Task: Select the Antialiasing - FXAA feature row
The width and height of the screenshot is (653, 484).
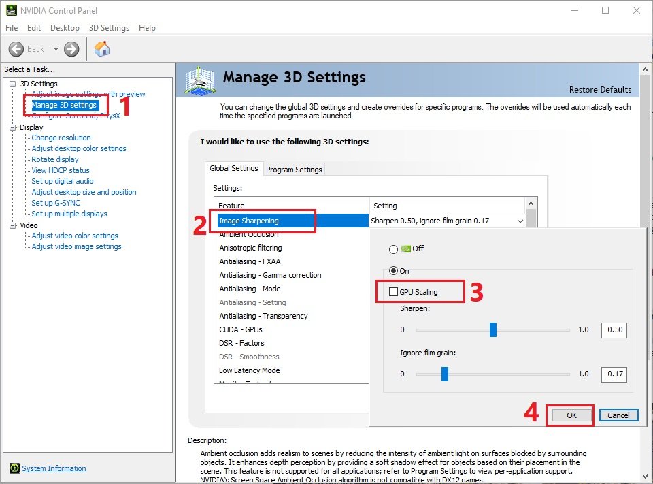Action: [292, 261]
